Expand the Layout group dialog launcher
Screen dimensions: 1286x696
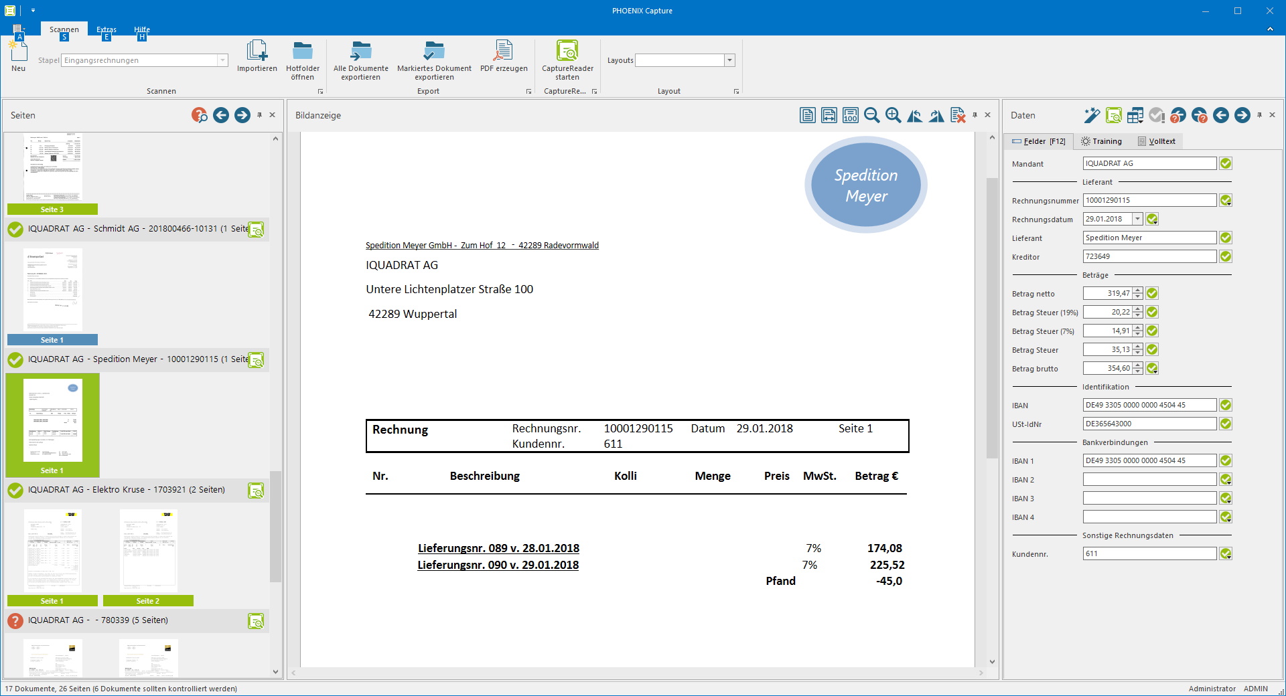[736, 92]
